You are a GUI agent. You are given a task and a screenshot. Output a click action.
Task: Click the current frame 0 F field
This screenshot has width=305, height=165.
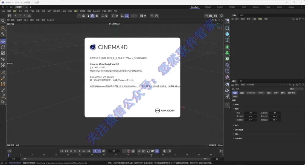pos(113,151)
